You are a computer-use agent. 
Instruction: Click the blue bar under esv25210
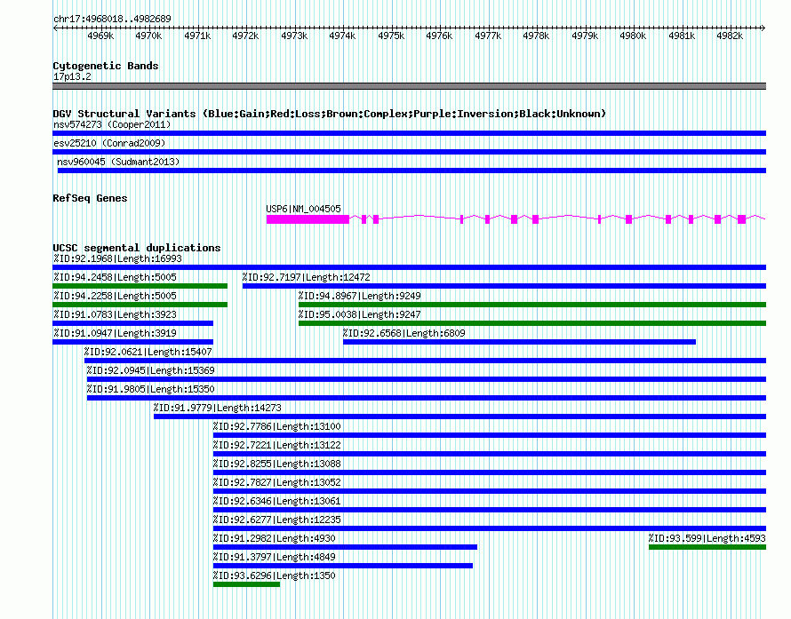point(409,152)
